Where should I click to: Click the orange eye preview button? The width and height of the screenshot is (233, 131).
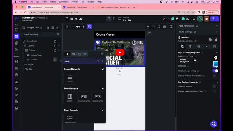206,19
